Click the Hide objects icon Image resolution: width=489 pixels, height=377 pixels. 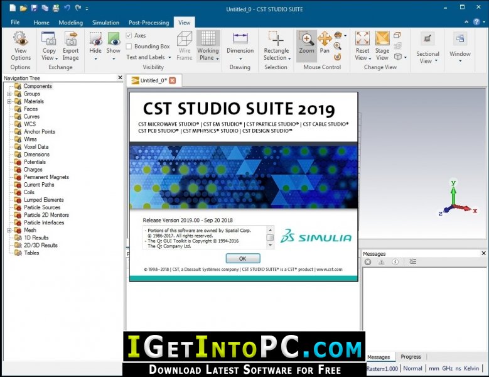click(95, 39)
